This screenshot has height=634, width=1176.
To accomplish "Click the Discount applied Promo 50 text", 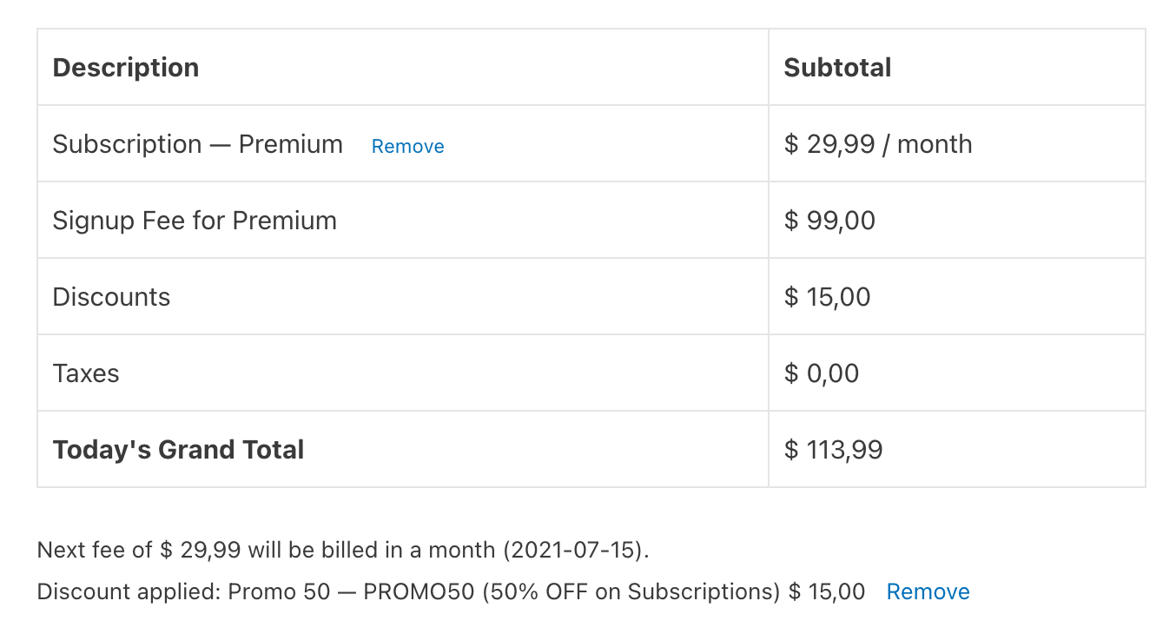I will 184,591.
